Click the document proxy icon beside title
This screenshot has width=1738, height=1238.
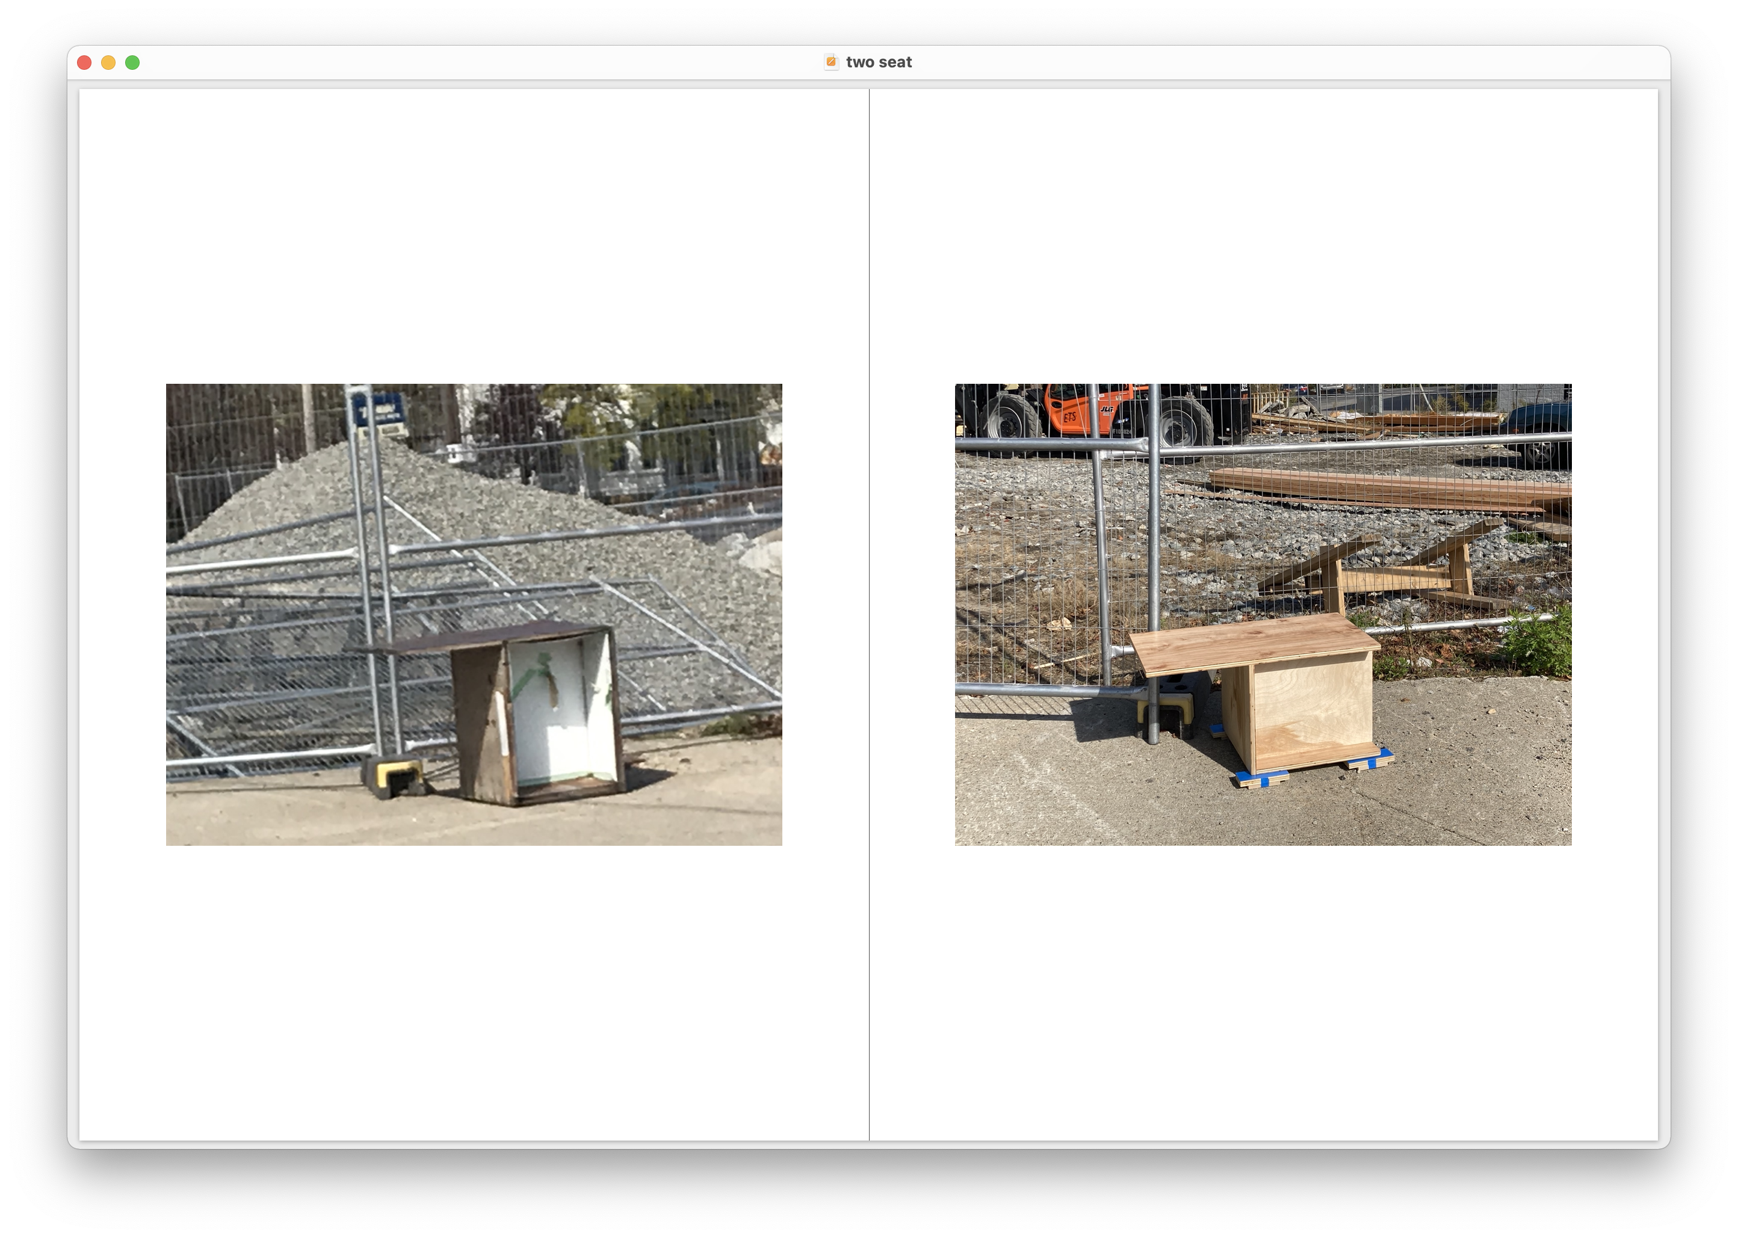[x=831, y=62]
